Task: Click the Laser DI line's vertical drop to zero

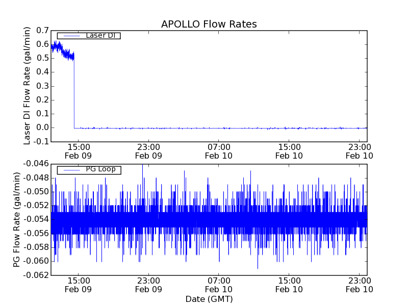Action: [74, 94]
